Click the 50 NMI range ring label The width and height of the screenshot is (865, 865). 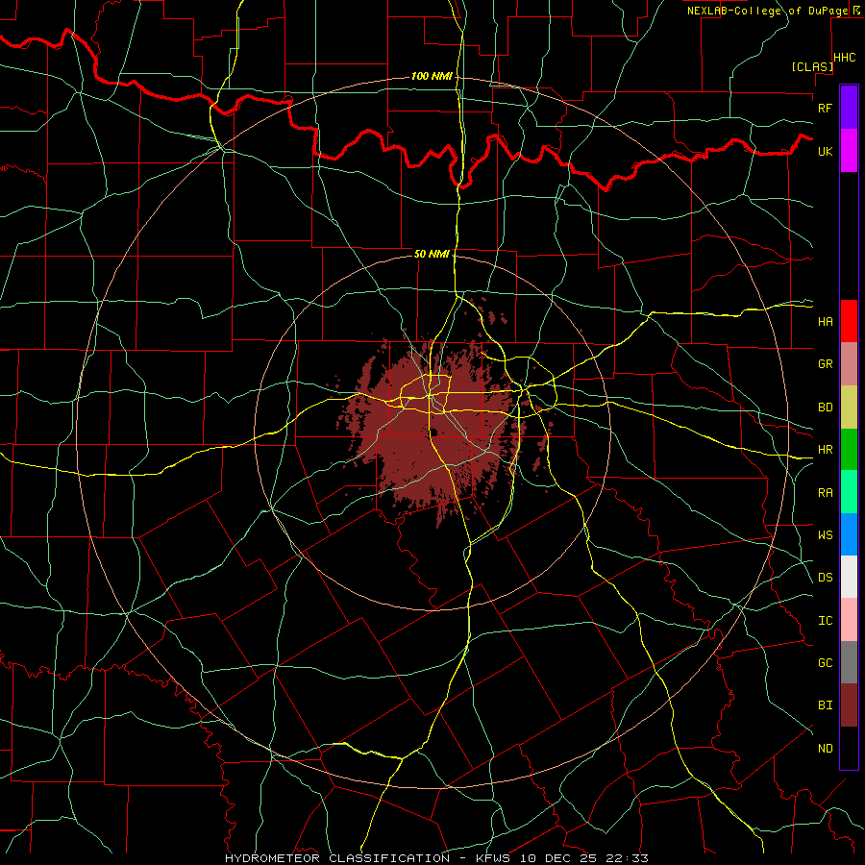click(432, 254)
